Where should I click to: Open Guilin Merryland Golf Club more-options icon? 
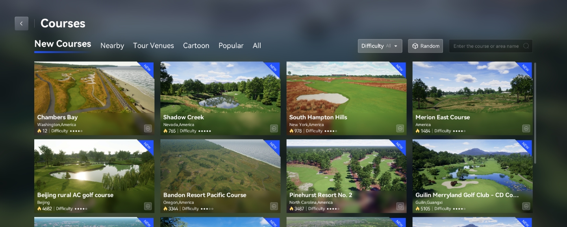coord(526,206)
